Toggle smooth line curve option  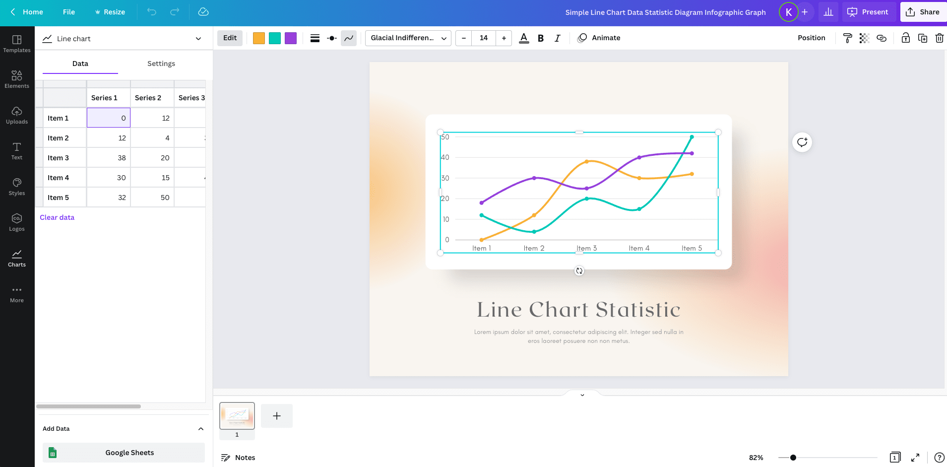click(349, 38)
